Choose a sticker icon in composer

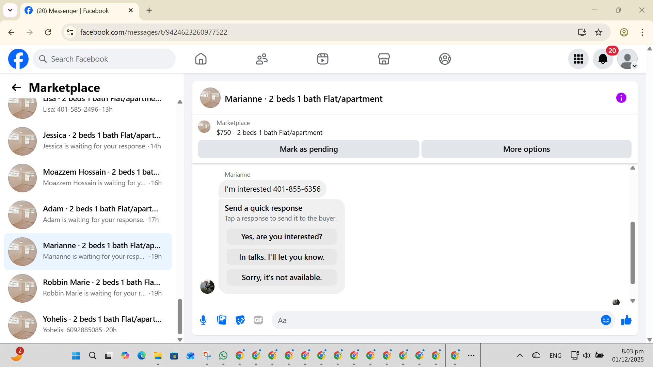240,320
